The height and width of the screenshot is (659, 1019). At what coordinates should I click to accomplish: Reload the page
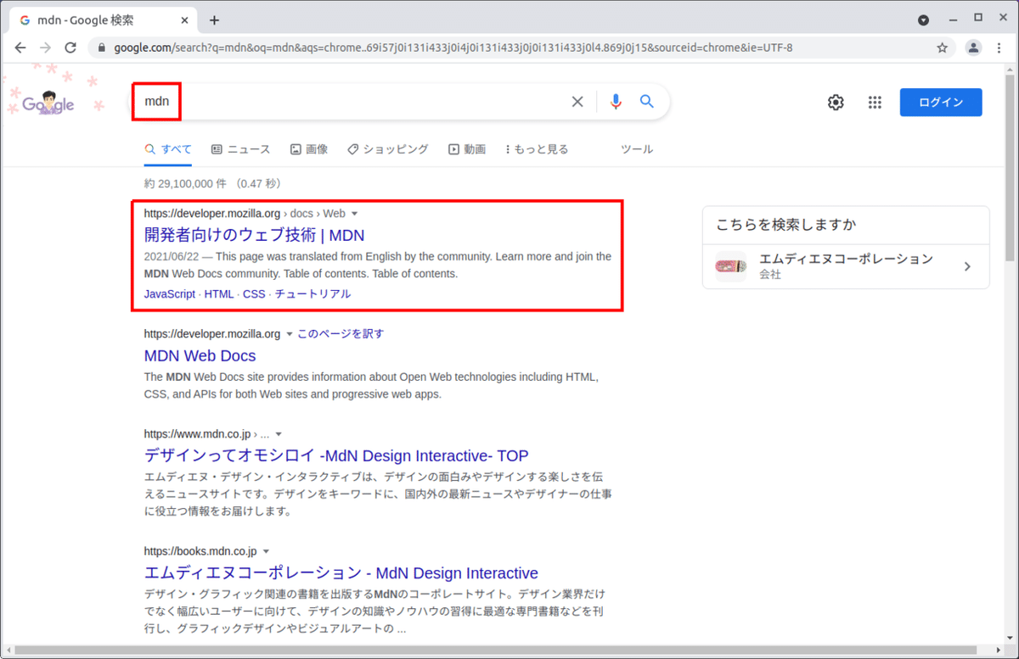click(71, 47)
